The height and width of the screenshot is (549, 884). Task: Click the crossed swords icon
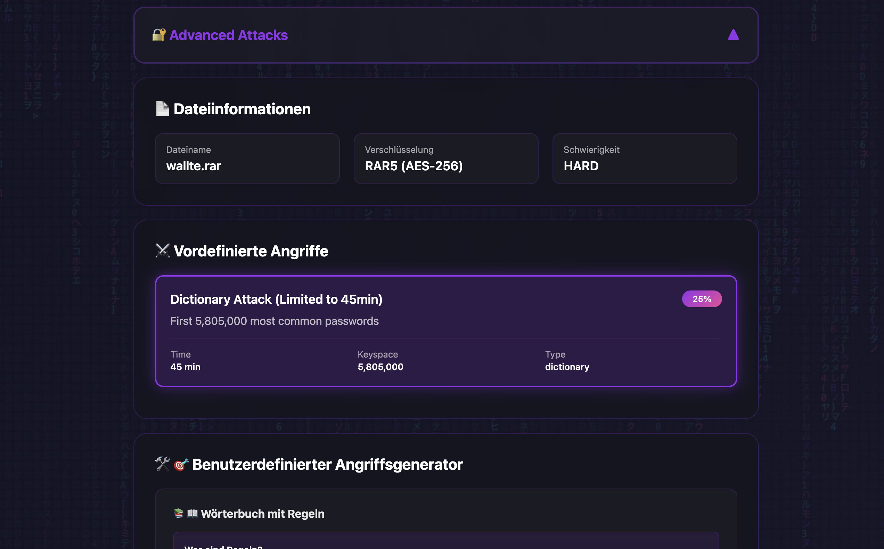point(162,251)
